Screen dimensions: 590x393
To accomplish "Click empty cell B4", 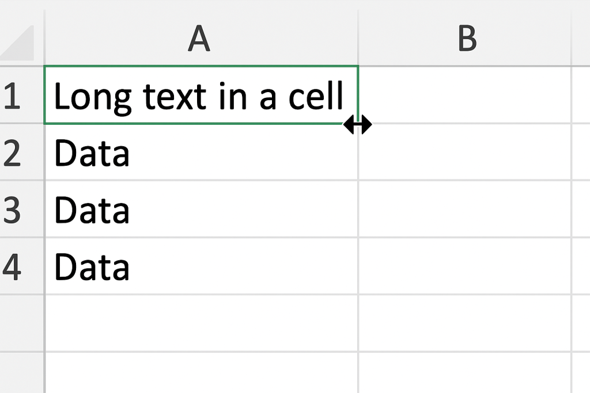I will pos(464,266).
